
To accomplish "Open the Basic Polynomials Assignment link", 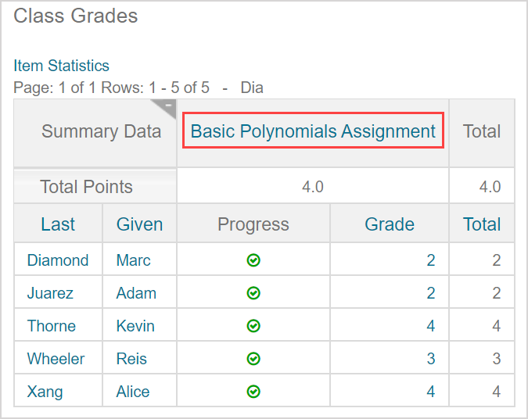I will pos(313,131).
